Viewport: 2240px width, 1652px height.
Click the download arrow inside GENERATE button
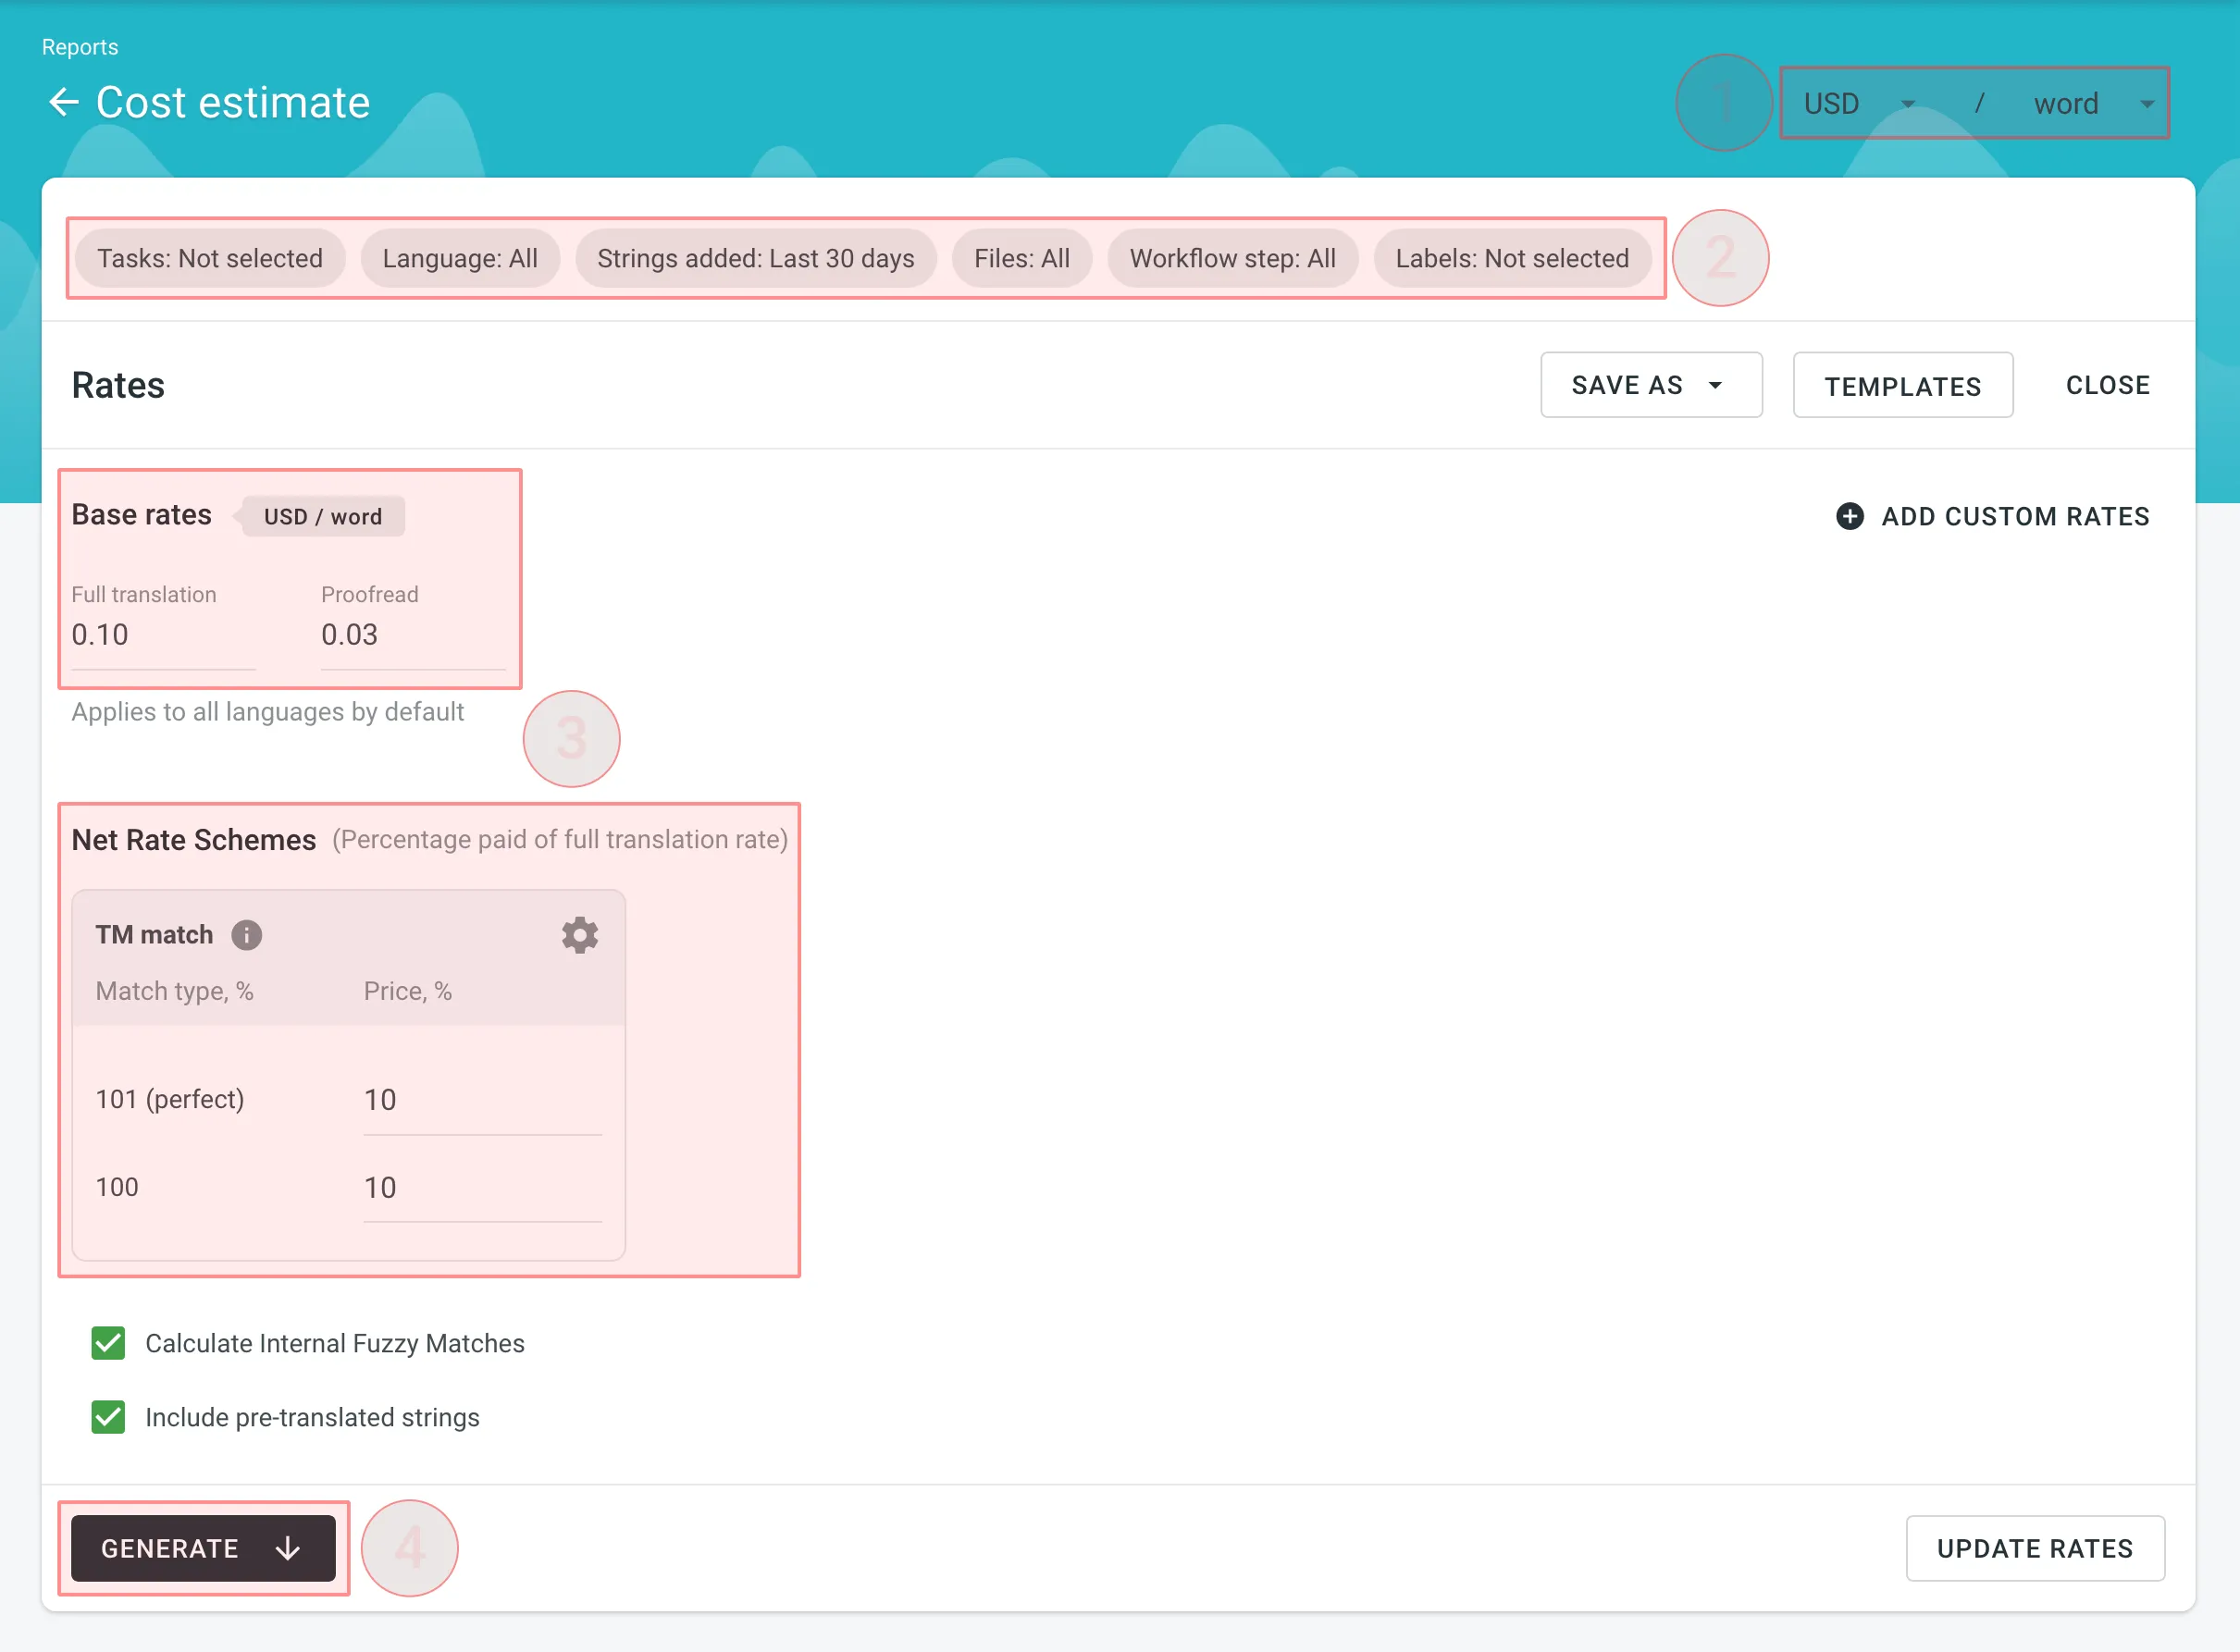point(286,1548)
